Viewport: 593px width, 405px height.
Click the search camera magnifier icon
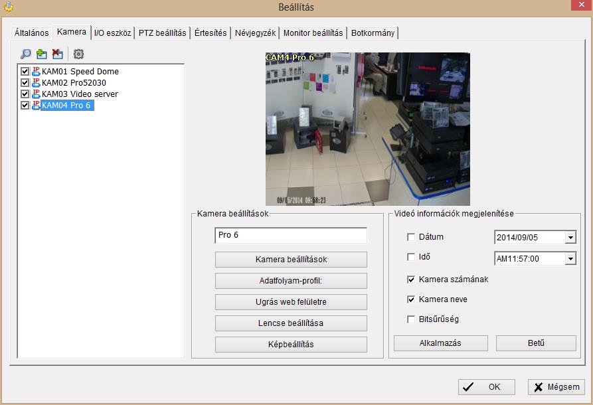click(x=25, y=54)
